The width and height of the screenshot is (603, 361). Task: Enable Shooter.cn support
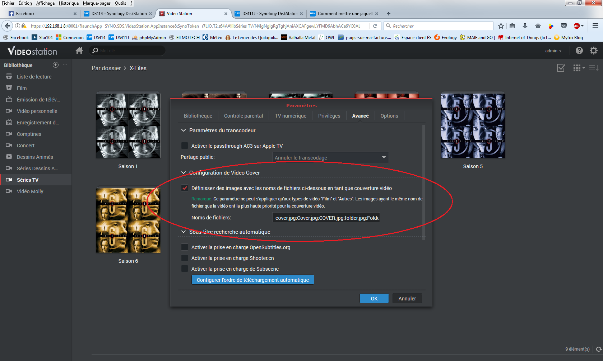[x=185, y=258]
